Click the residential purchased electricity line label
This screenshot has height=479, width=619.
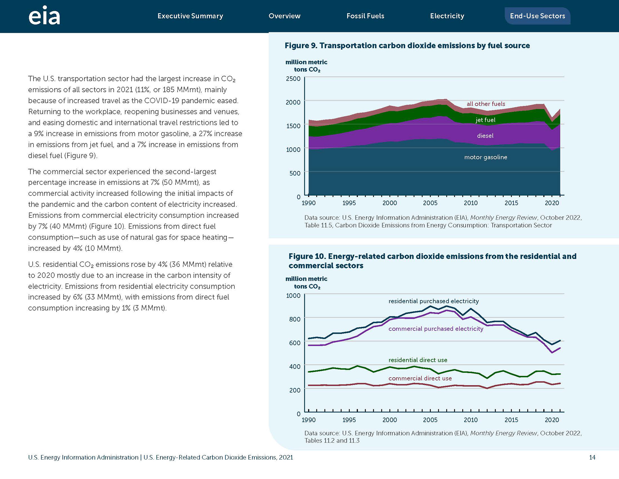tap(434, 301)
